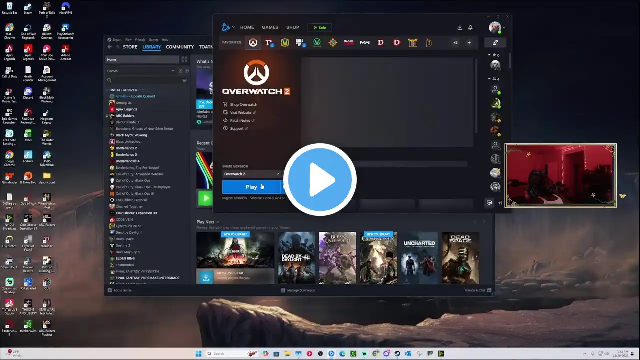Open the Steam Friends menu

tap(140, 39)
